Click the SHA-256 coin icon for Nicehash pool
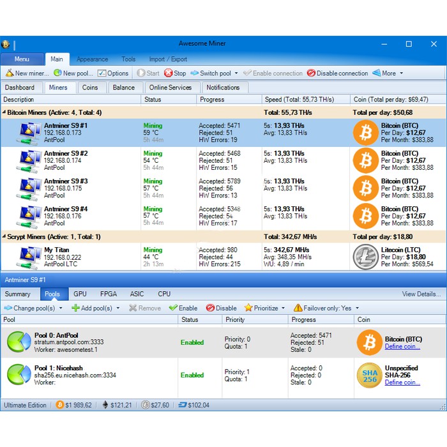The width and height of the screenshot is (447, 447). (369, 375)
